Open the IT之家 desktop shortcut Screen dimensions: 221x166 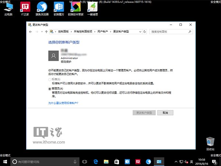25,8
